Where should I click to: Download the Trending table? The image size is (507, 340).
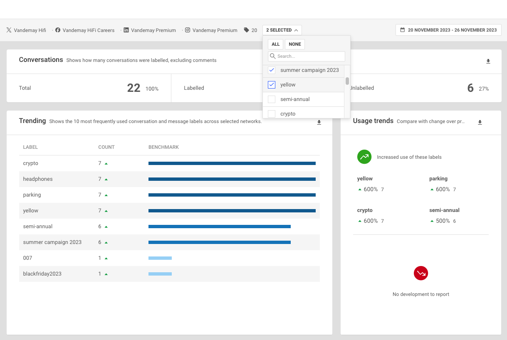pyautogui.click(x=319, y=123)
